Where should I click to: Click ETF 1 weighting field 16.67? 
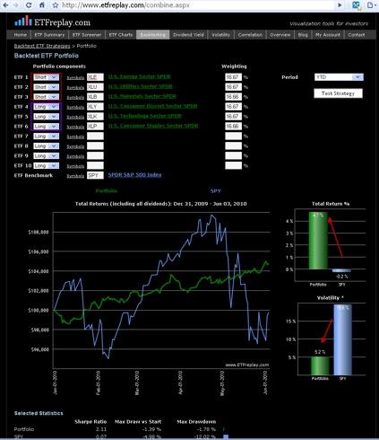[233, 77]
